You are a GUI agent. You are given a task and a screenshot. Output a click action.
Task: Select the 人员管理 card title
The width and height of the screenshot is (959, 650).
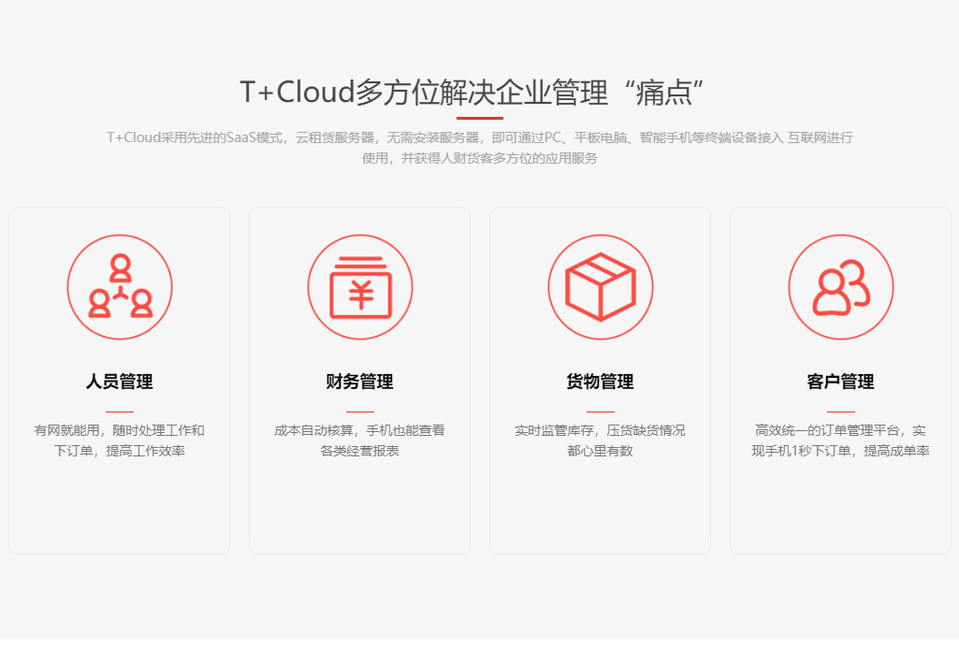coord(120,382)
